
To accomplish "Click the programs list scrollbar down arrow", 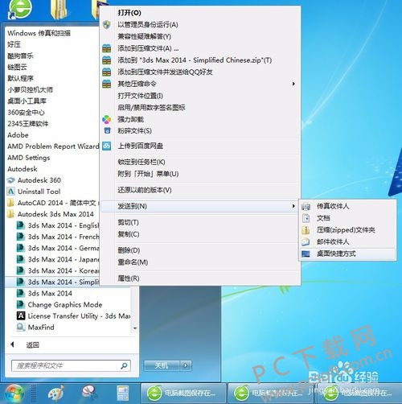I will tap(135, 328).
